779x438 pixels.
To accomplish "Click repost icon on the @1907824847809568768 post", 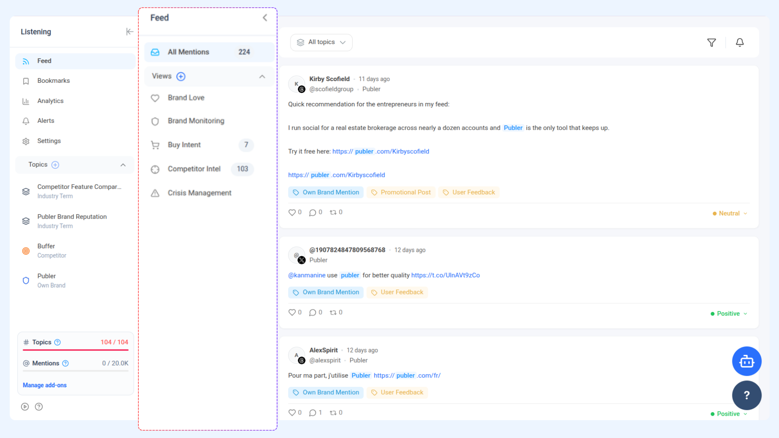I will coord(333,312).
